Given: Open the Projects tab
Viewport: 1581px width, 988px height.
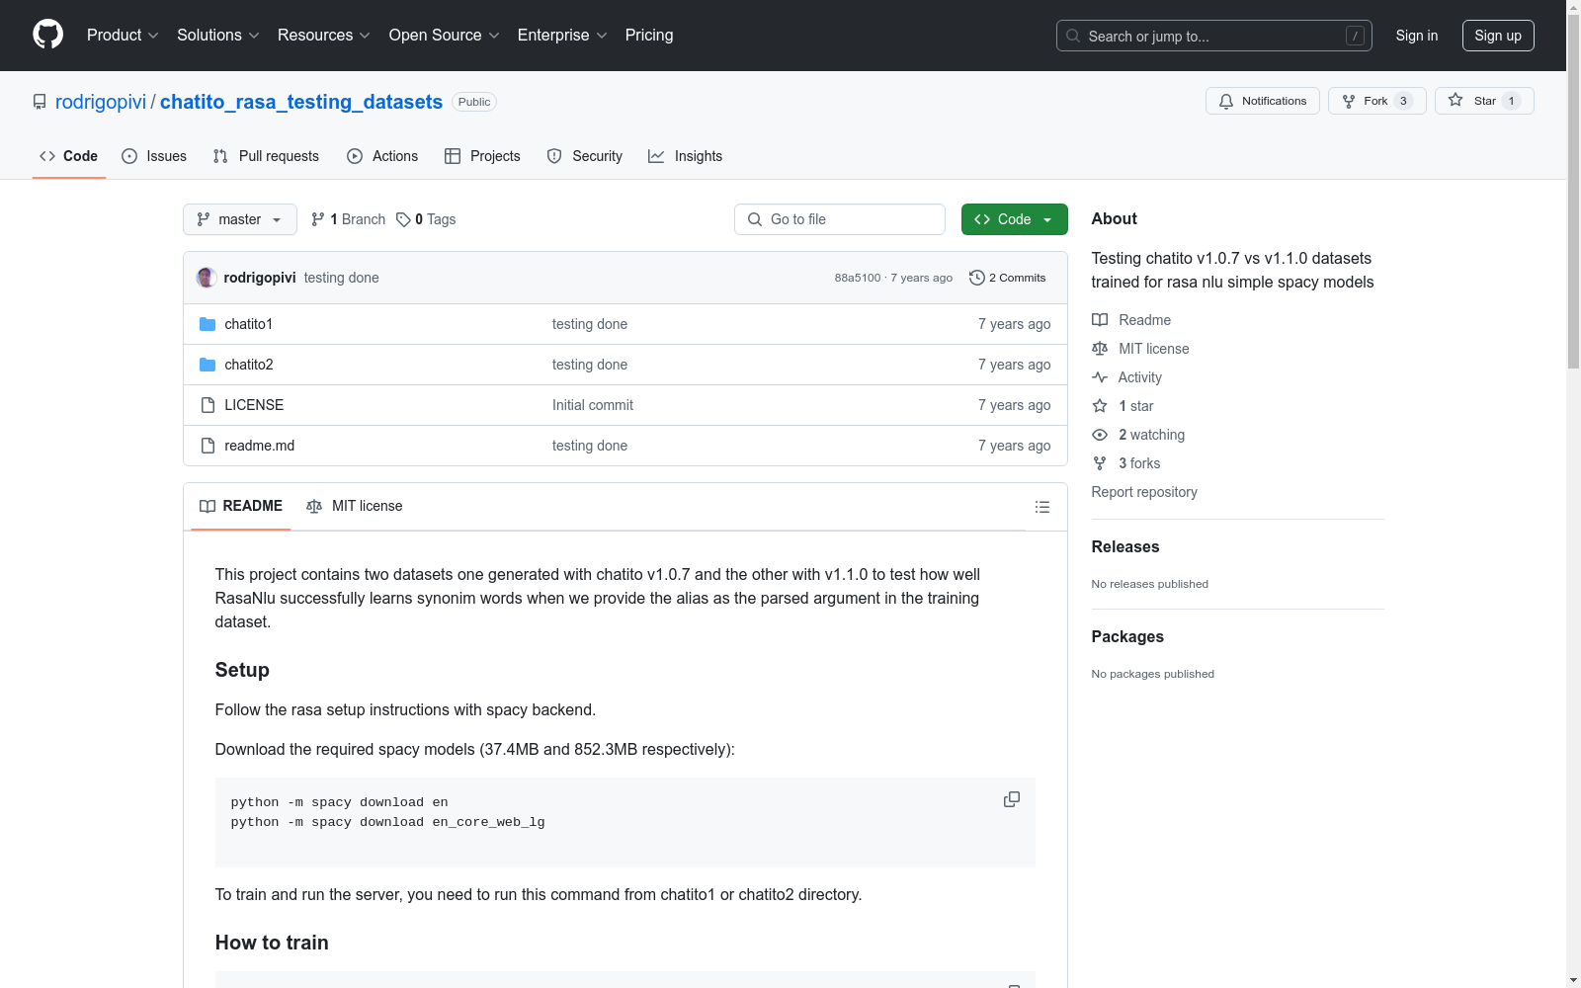Looking at the screenshot, I should (482, 156).
